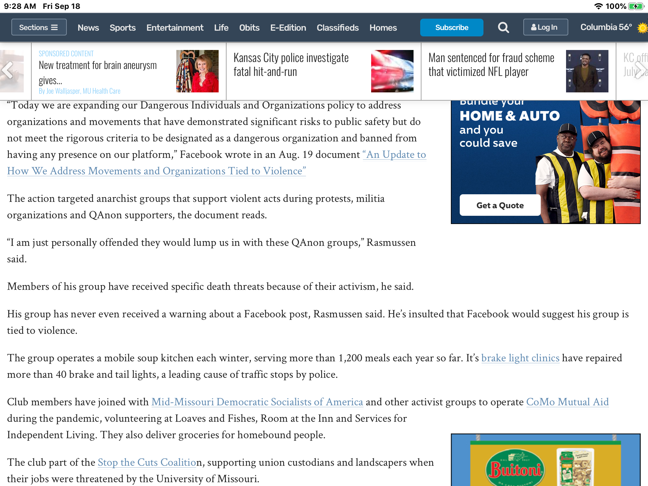Read fraud scheme NFL player story
The image size is (648, 486).
tap(491, 65)
